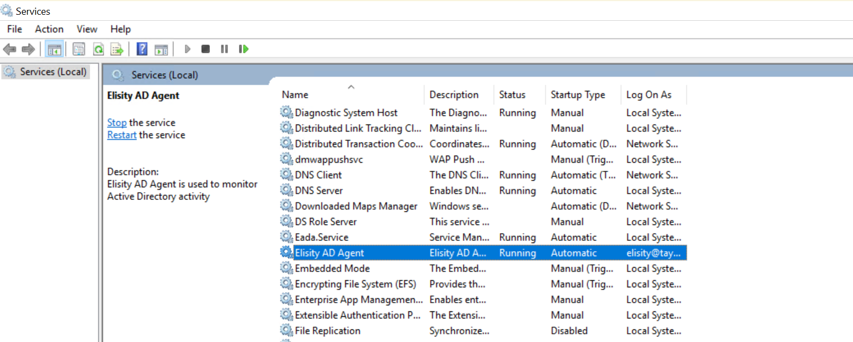
Task: Click the Stop the service link
Action: point(116,122)
